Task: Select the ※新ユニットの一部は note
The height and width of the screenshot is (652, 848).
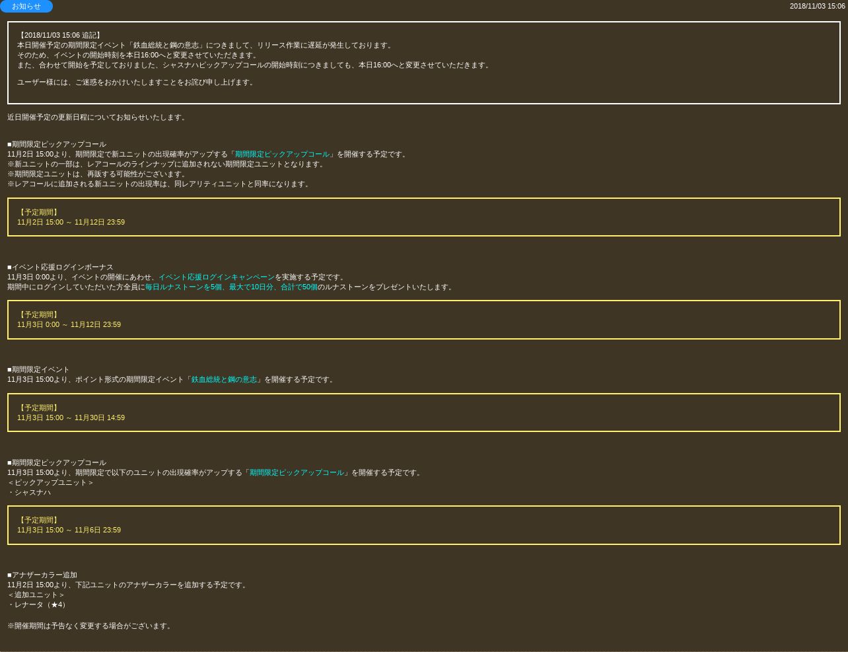Action: [167, 164]
